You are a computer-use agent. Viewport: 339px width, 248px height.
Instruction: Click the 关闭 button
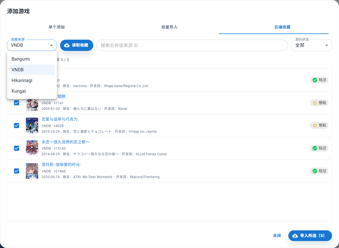[x=277, y=236]
